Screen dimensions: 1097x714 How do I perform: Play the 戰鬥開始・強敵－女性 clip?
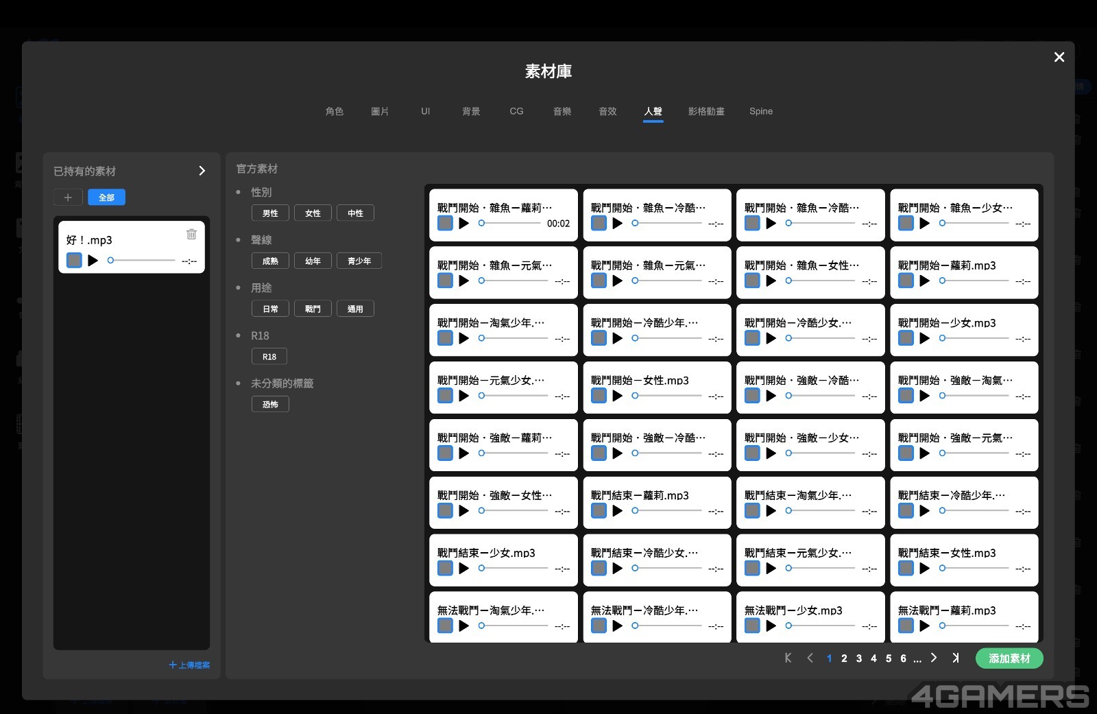464,511
